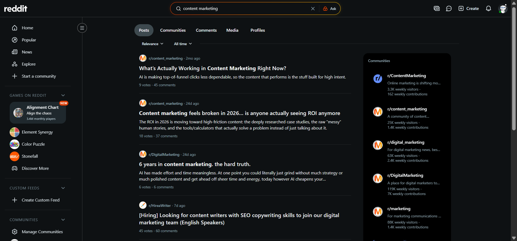Image resolution: width=517 pixels, height=241 pixels.
Task: Click the Create post button
Action: click(469, 9)
